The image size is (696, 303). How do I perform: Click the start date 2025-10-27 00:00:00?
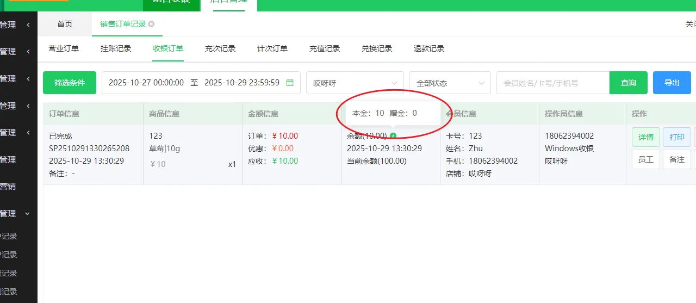(x=146, y=83)
